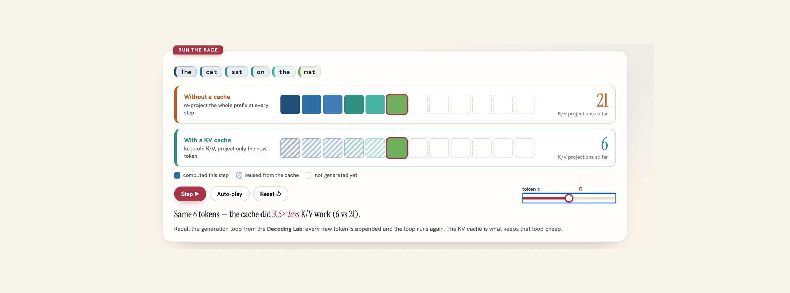Viewport: 790px width, 293px height.
Task: Click the "RUN THE RACE" badge
Action: 198,50
